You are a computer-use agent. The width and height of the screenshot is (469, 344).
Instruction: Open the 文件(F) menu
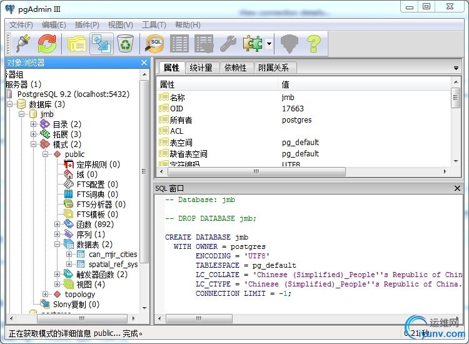point(21,25)
